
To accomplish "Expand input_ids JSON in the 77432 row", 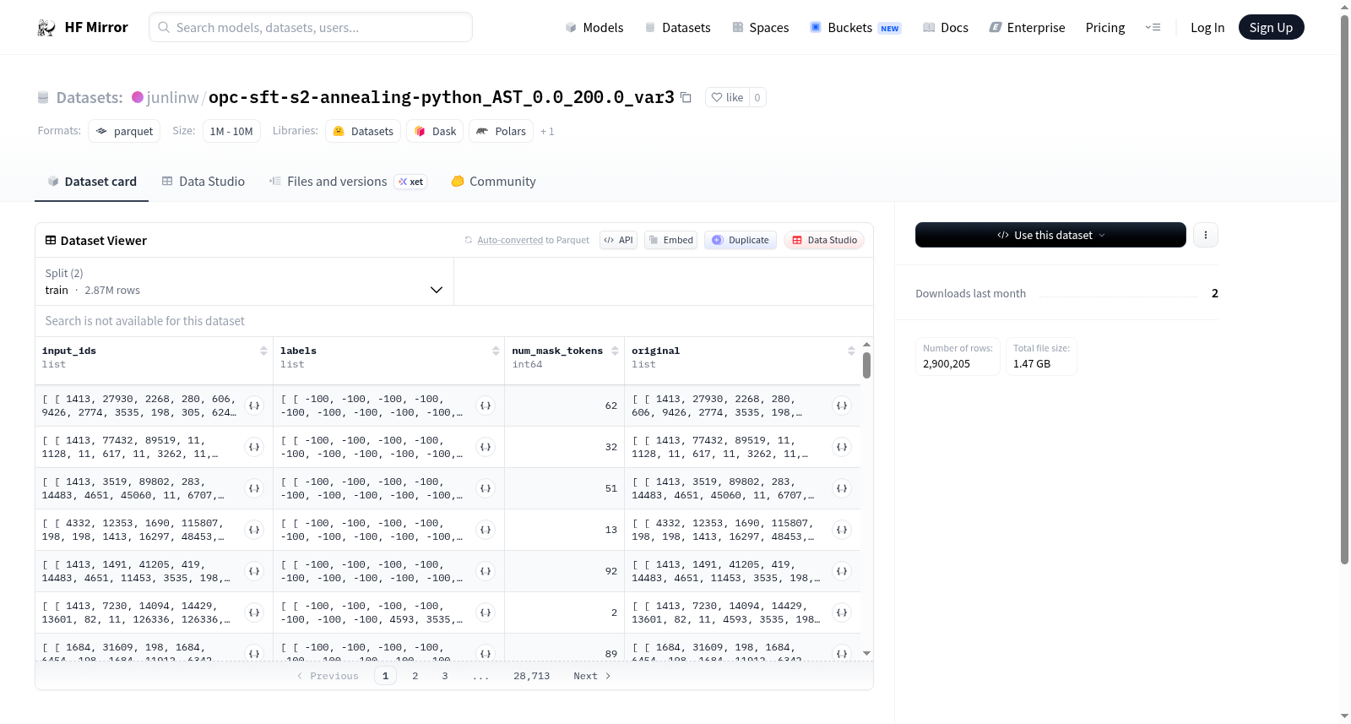I will coord(254,447).
